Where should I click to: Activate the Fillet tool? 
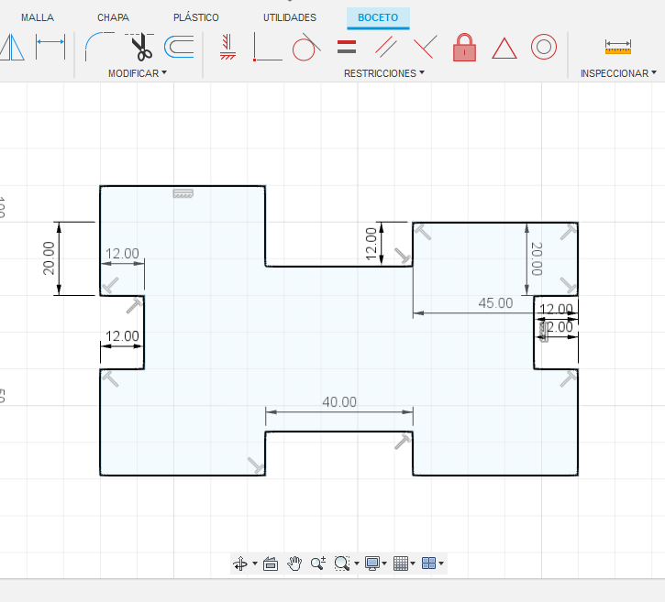(x=99, y=47)
